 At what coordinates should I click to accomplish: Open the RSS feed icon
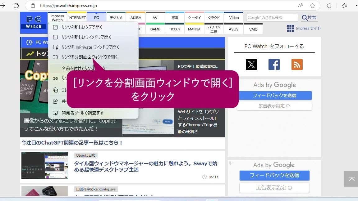(x=297, y=65)
